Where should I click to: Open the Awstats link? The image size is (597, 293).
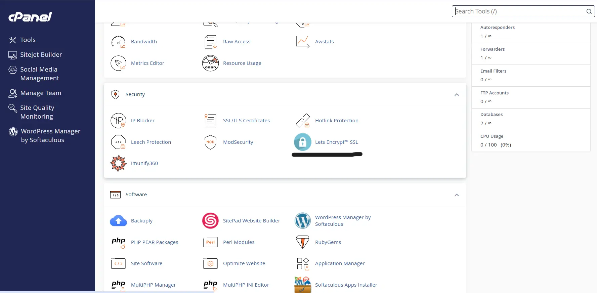click(x=324, y=42)
